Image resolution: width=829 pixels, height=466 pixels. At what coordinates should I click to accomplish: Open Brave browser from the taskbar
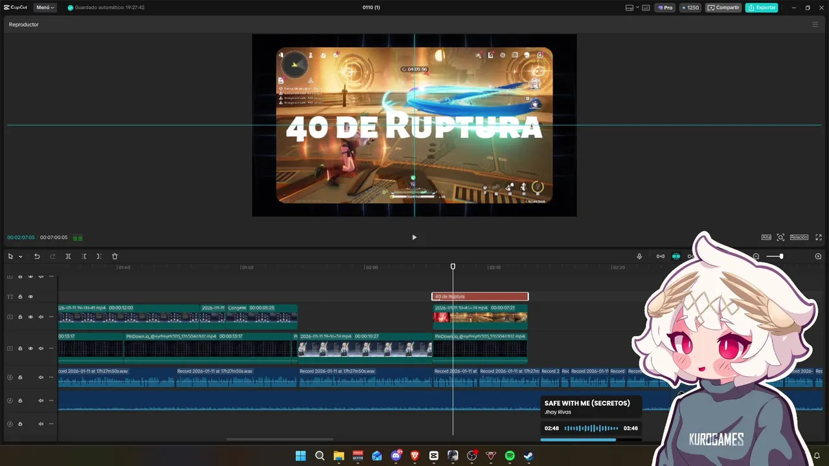click(x=414, y=456)
